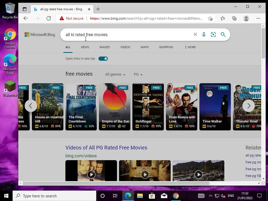
Task: Switch to the NEWS tab
Action: 85,47
